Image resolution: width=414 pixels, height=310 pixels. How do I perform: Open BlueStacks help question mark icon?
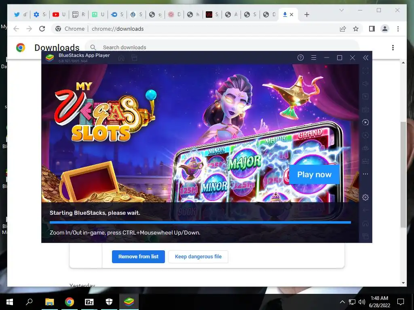[300, 57]
